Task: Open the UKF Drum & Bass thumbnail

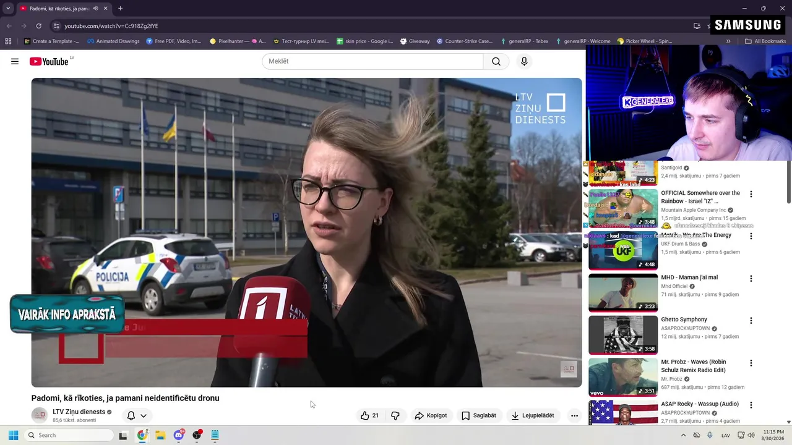Action: pos(623,251)
